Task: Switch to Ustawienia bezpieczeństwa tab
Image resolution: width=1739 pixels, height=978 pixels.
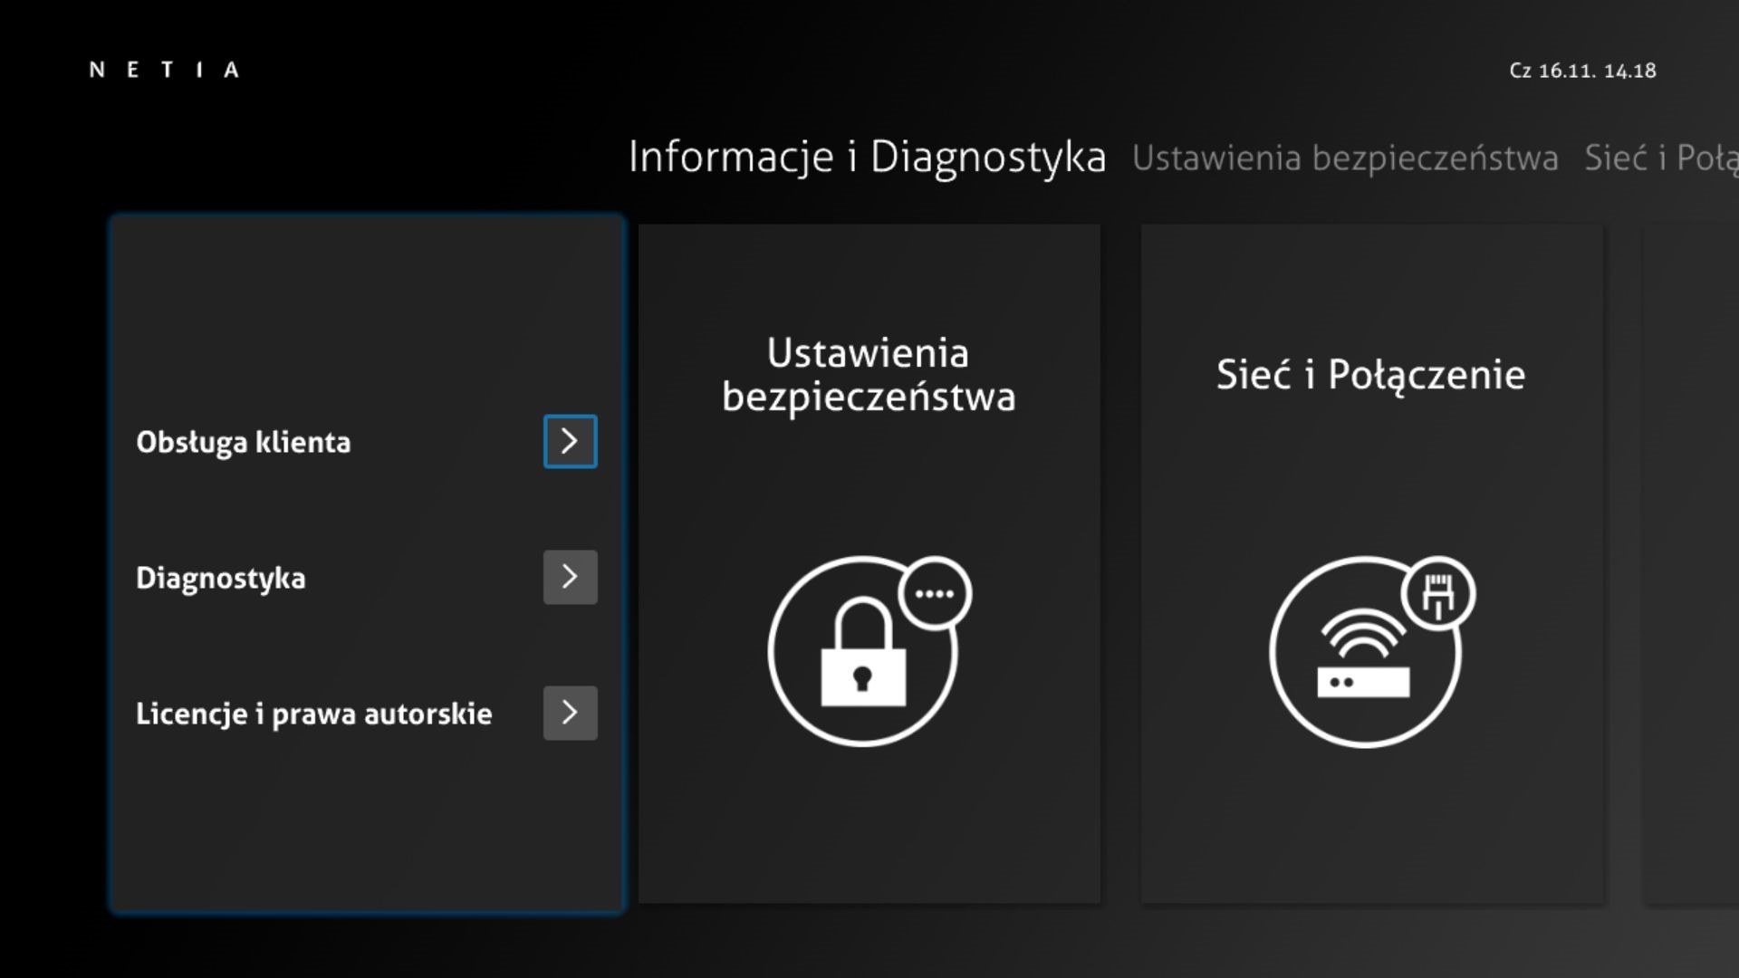Action: click(1345, 158)
